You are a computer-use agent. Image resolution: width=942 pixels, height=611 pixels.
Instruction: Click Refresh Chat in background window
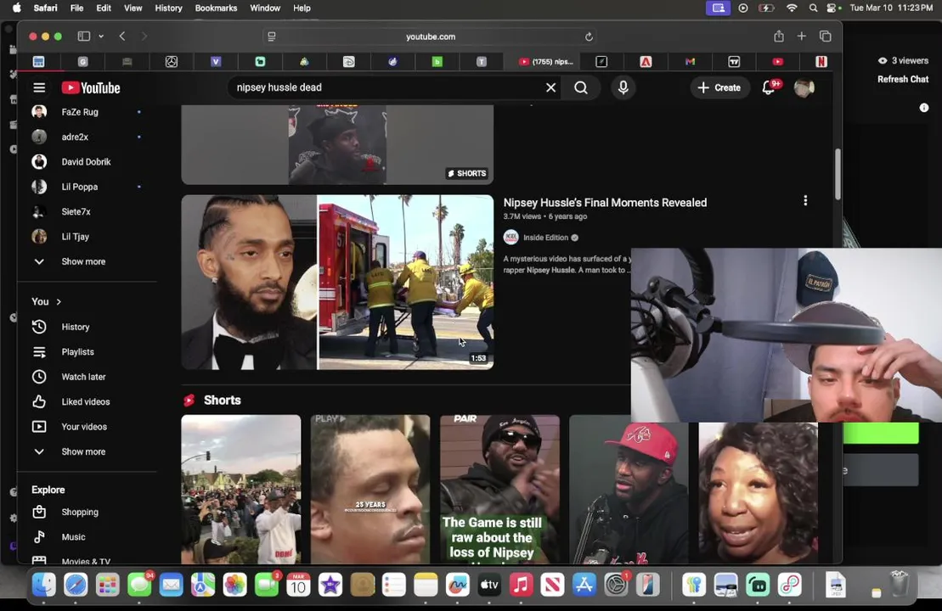902,79
